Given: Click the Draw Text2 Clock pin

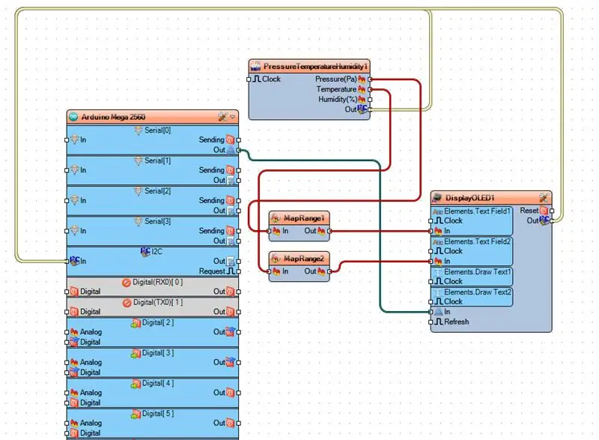Looking at the screenshot, I should tap(439, 301).
